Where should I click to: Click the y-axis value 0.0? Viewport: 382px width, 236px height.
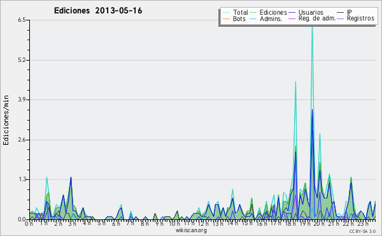pyautogui.click(x=22, y=219)
